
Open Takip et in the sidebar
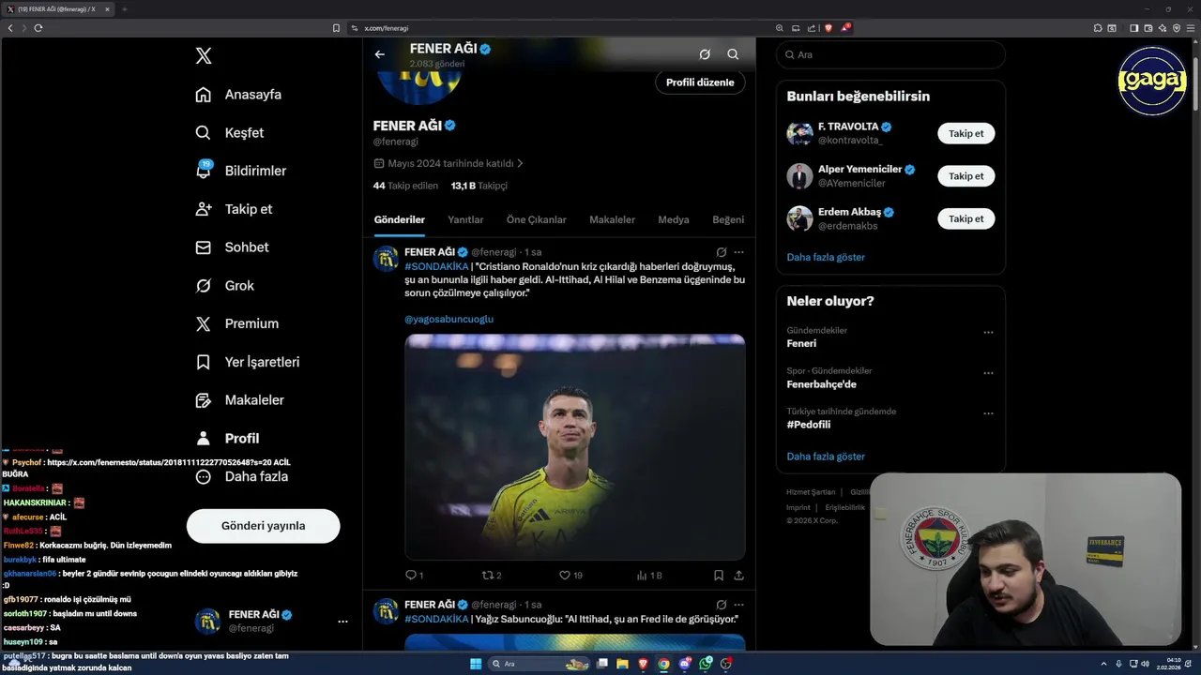[233, 209]
